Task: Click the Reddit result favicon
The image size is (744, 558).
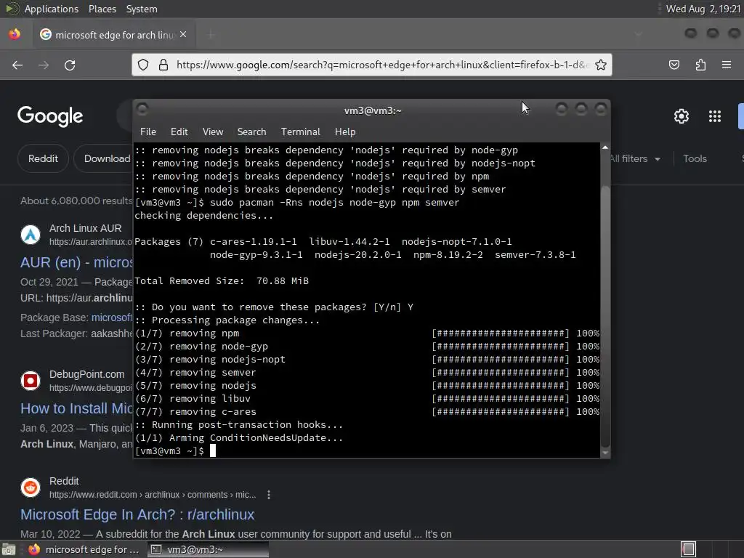Action: (x=31, y=488)
